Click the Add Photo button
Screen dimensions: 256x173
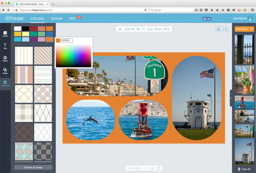pyautogui.click(x=242, y=29)
